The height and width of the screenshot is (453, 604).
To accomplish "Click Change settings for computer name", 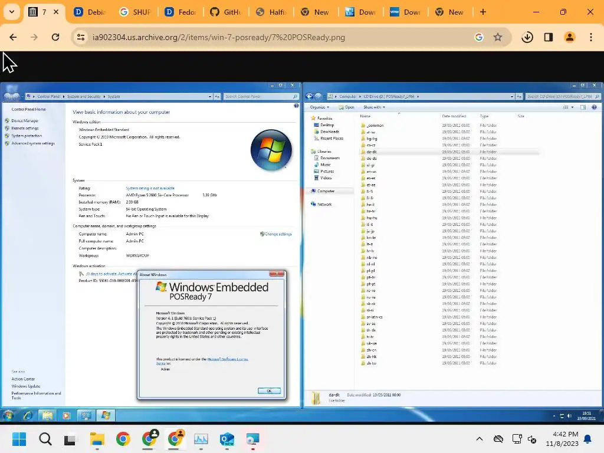I will (278, 234).
